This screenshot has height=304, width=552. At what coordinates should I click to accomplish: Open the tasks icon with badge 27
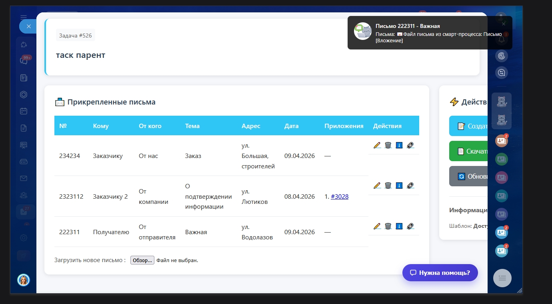(24, 211)
